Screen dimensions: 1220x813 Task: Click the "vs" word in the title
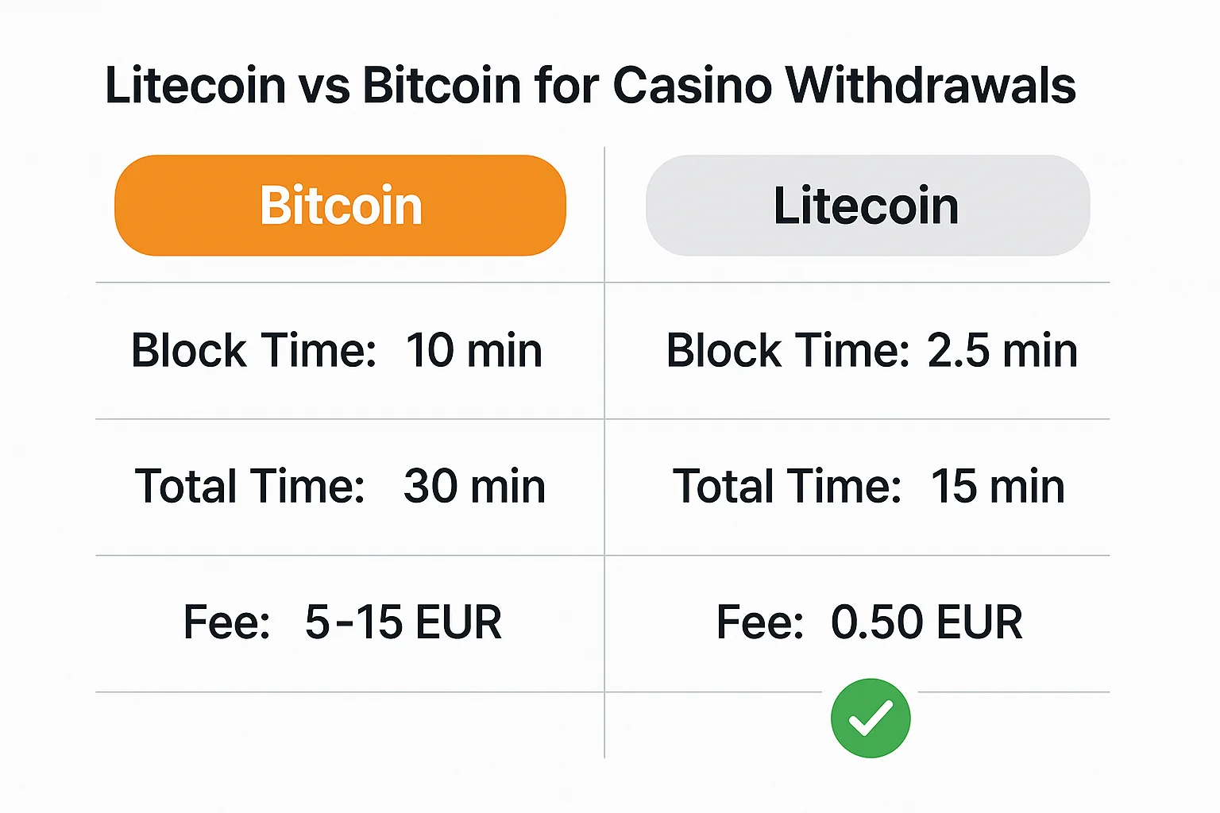[x=324, y=85]
